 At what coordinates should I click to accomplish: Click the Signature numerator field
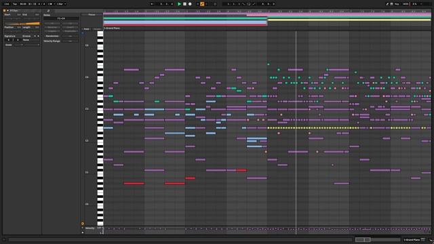click(x=8, y=40)
